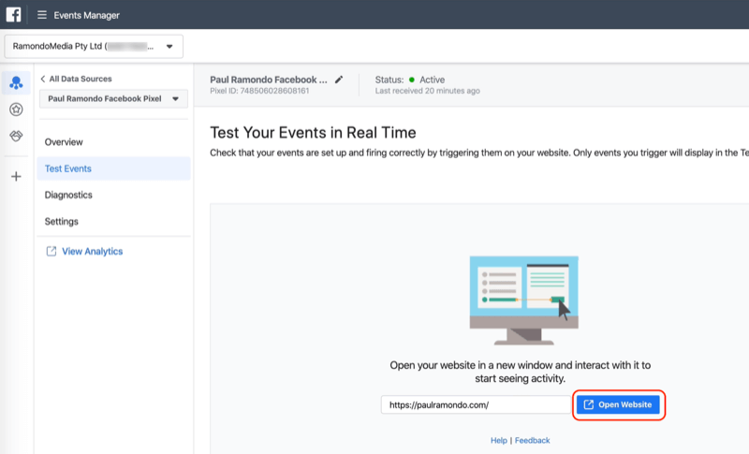
Task: Open the Feedback link
Action: tap(532, 440)
